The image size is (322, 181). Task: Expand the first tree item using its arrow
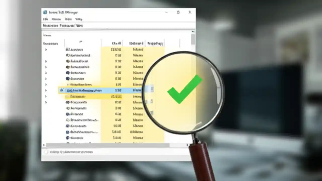click(x=46, y=50)
